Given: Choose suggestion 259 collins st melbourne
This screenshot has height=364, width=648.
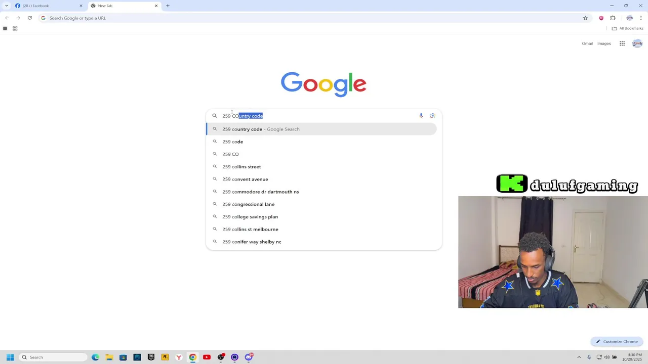Looking at the screenshot, I should point(321,229).
